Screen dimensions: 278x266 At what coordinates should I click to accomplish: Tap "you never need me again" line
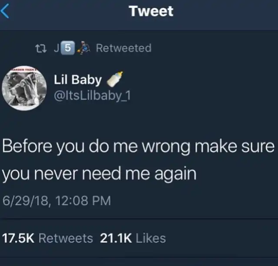click(x=99, y=174)
